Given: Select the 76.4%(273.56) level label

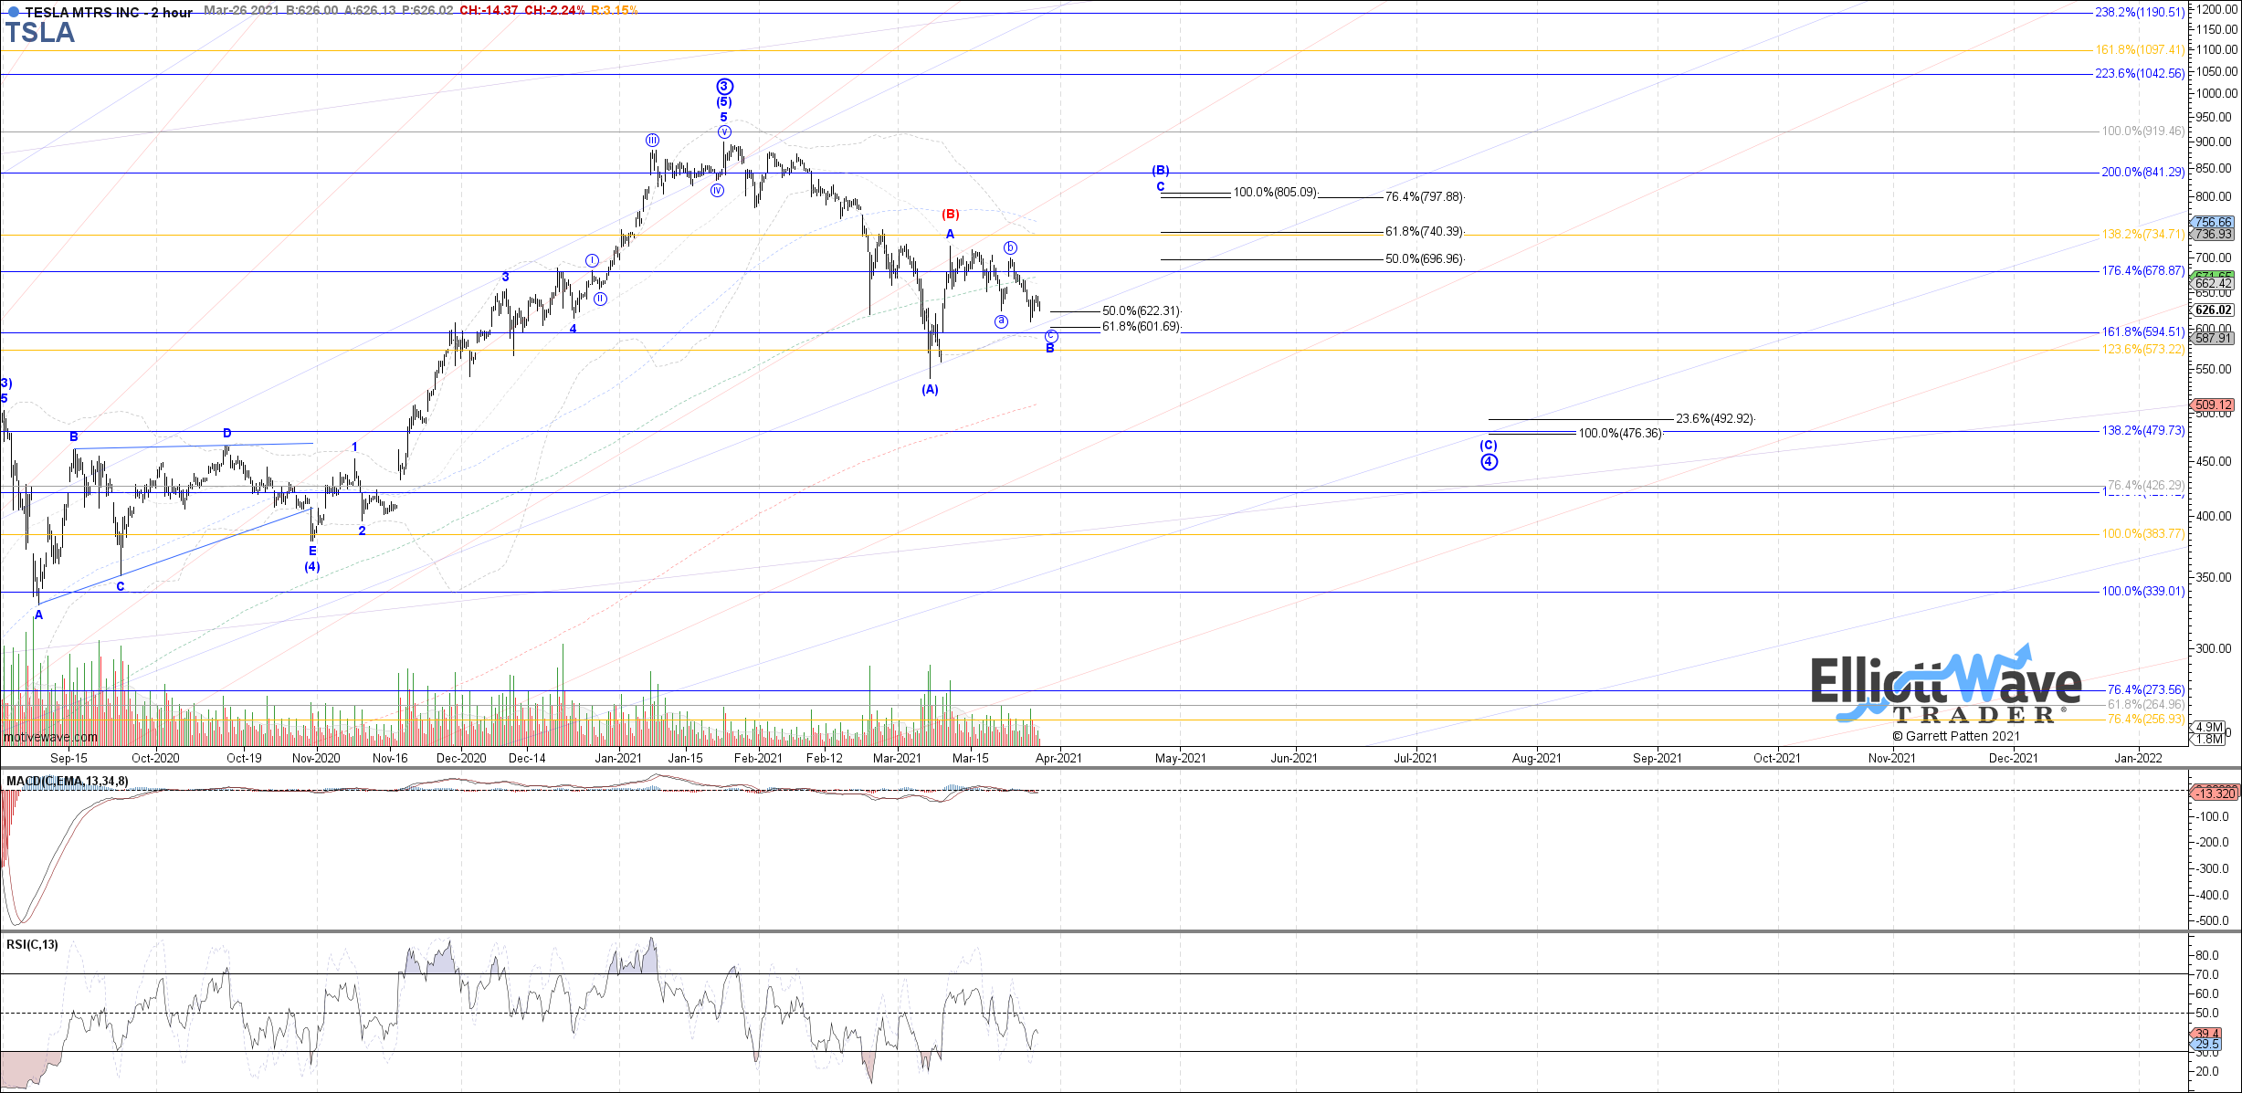Looking at the screenshot, I should (x=2146, y=690).
